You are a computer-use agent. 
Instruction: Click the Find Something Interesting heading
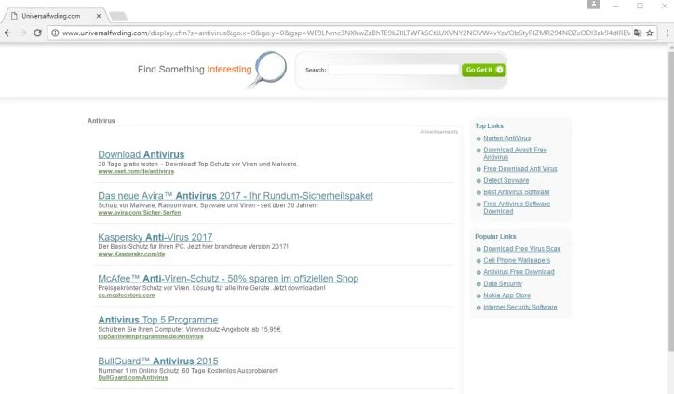click(195, 70)
